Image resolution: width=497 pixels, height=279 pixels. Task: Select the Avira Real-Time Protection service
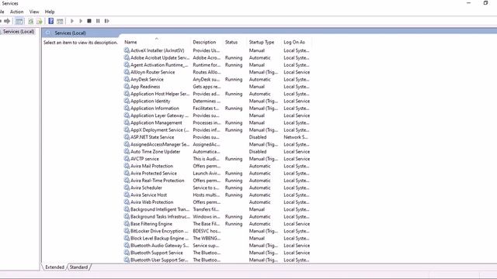pos(217,181)
